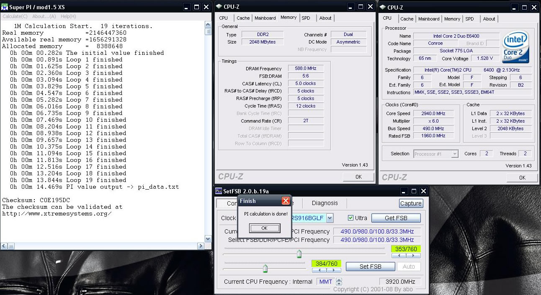This screenshot has width=541, height=295.
Task: Switch to Memory tab in the CPU-Z Processor window
Action: (452, 19)
